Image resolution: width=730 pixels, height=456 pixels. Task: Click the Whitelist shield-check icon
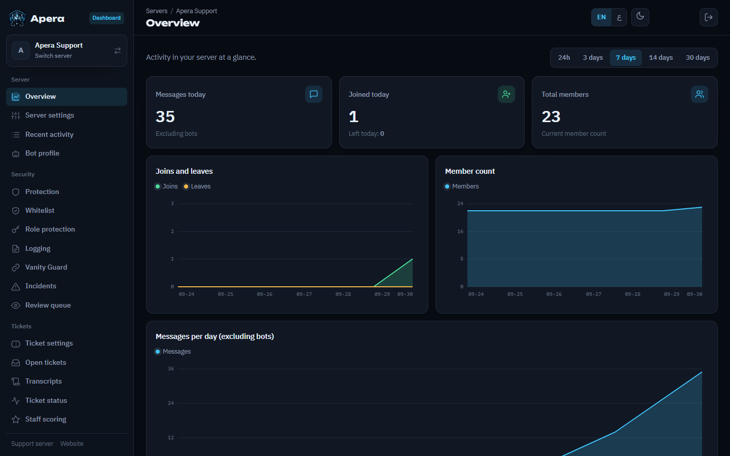click(16, 211)
